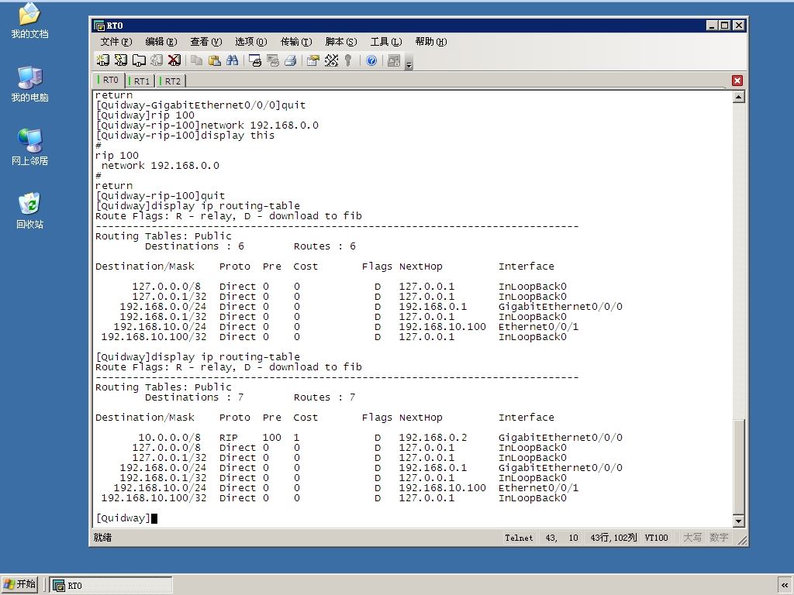This screenshot has height=595, width=794.
Task: Click the vertical scrollbar thumb
Action: [x=739, y=467]
